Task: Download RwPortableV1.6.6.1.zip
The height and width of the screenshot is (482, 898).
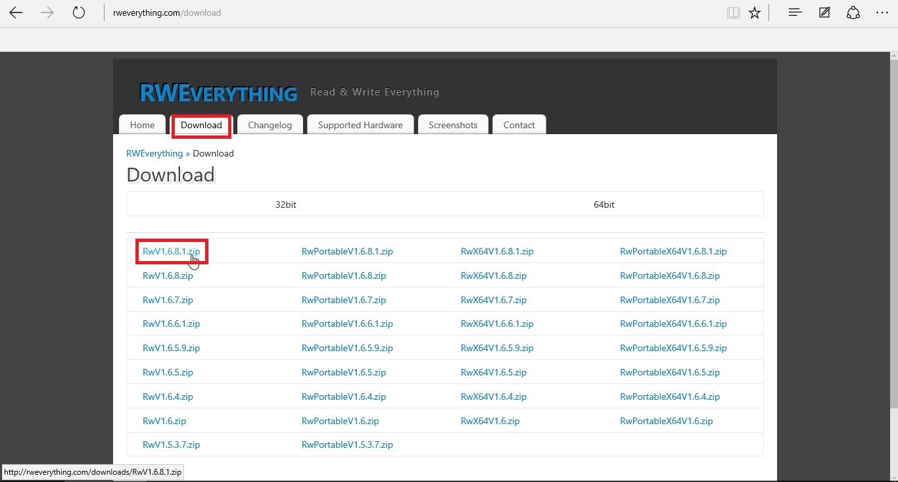Action: pyautogui.click(x=347, y=324)
